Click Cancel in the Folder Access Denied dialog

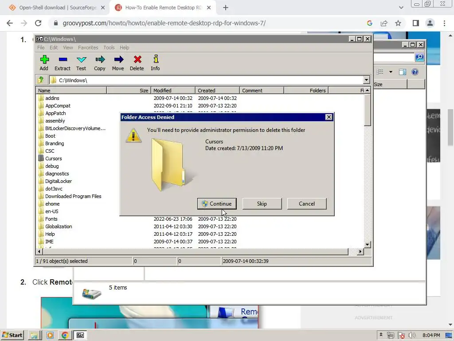point(307,203)
